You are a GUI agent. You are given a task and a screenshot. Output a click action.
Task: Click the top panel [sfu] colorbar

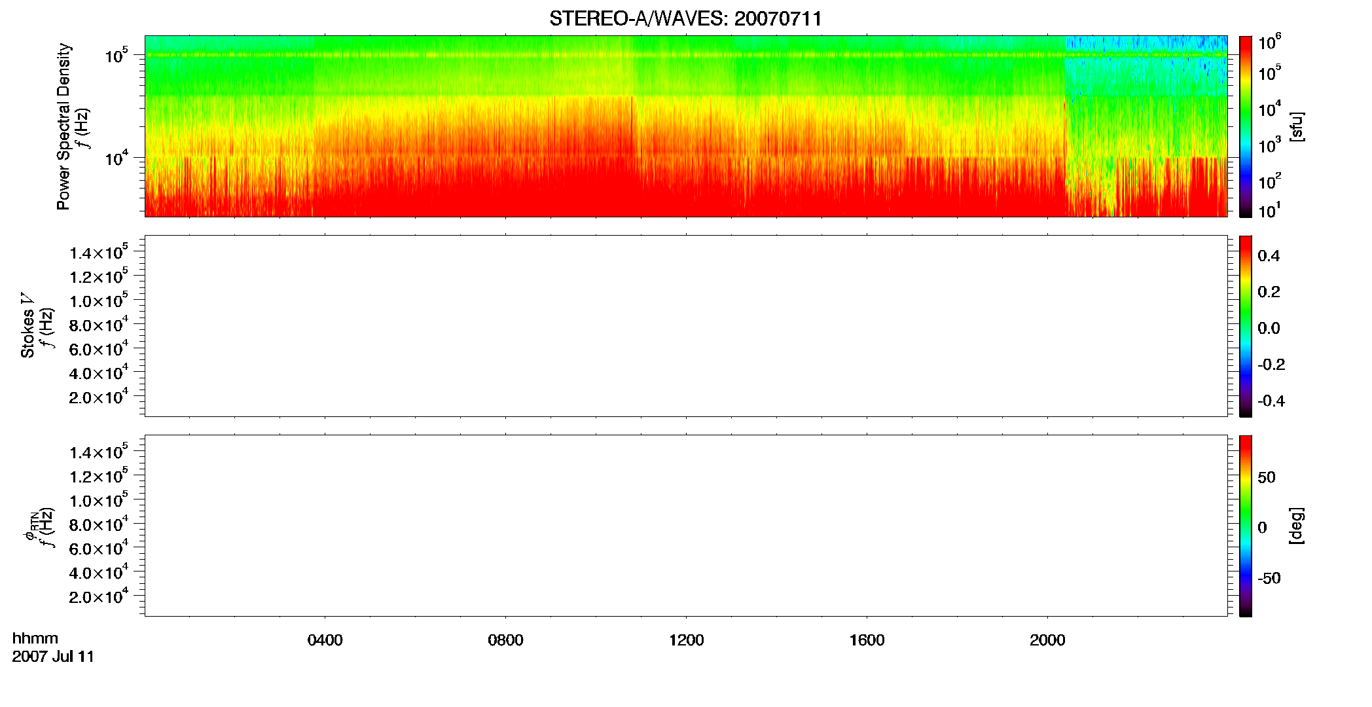pyautogui.click(x=1246, y=126)
